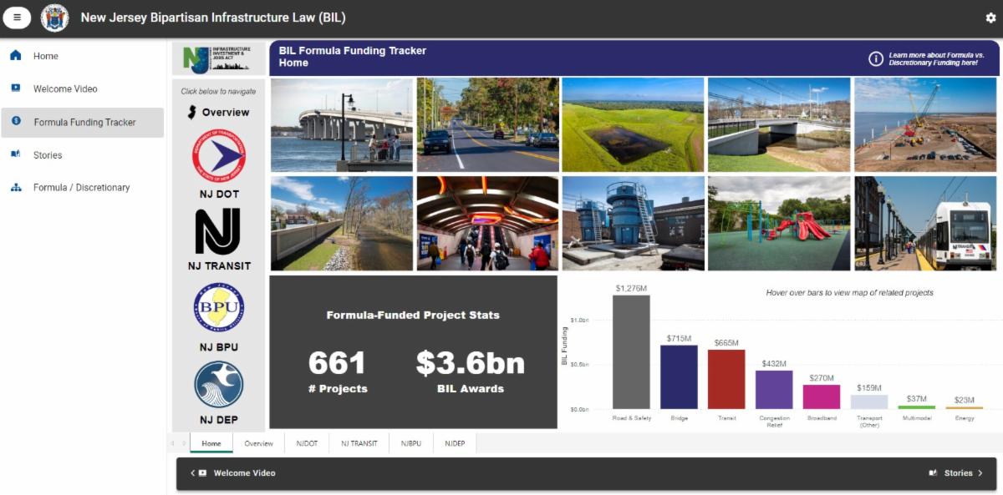Open the green field with pond photo

tap(633, 124)
